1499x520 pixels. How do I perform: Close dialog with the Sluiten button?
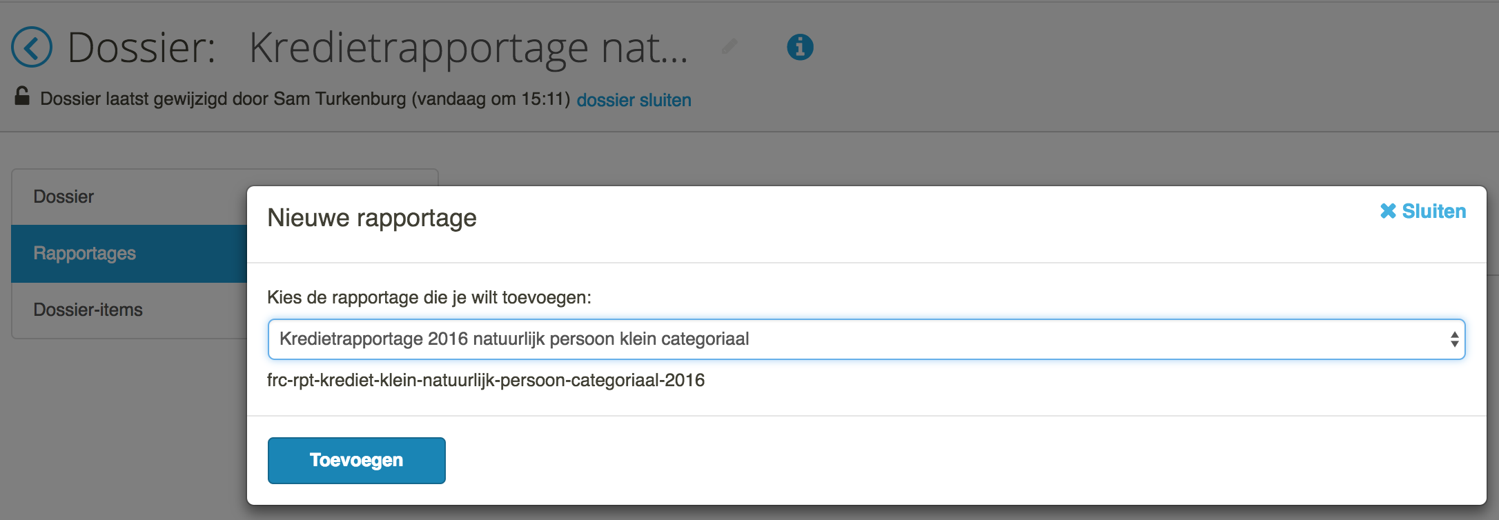[x=1422, y=211]
